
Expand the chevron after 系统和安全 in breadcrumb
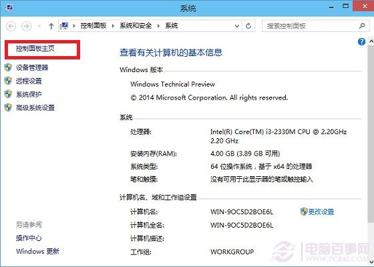tap(159, 26)
